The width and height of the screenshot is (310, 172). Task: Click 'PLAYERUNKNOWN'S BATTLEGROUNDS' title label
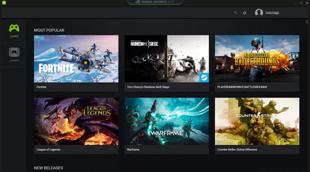242,87
